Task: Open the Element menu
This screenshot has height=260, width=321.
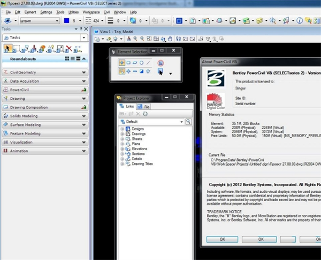Action: [x=32, y=12]
